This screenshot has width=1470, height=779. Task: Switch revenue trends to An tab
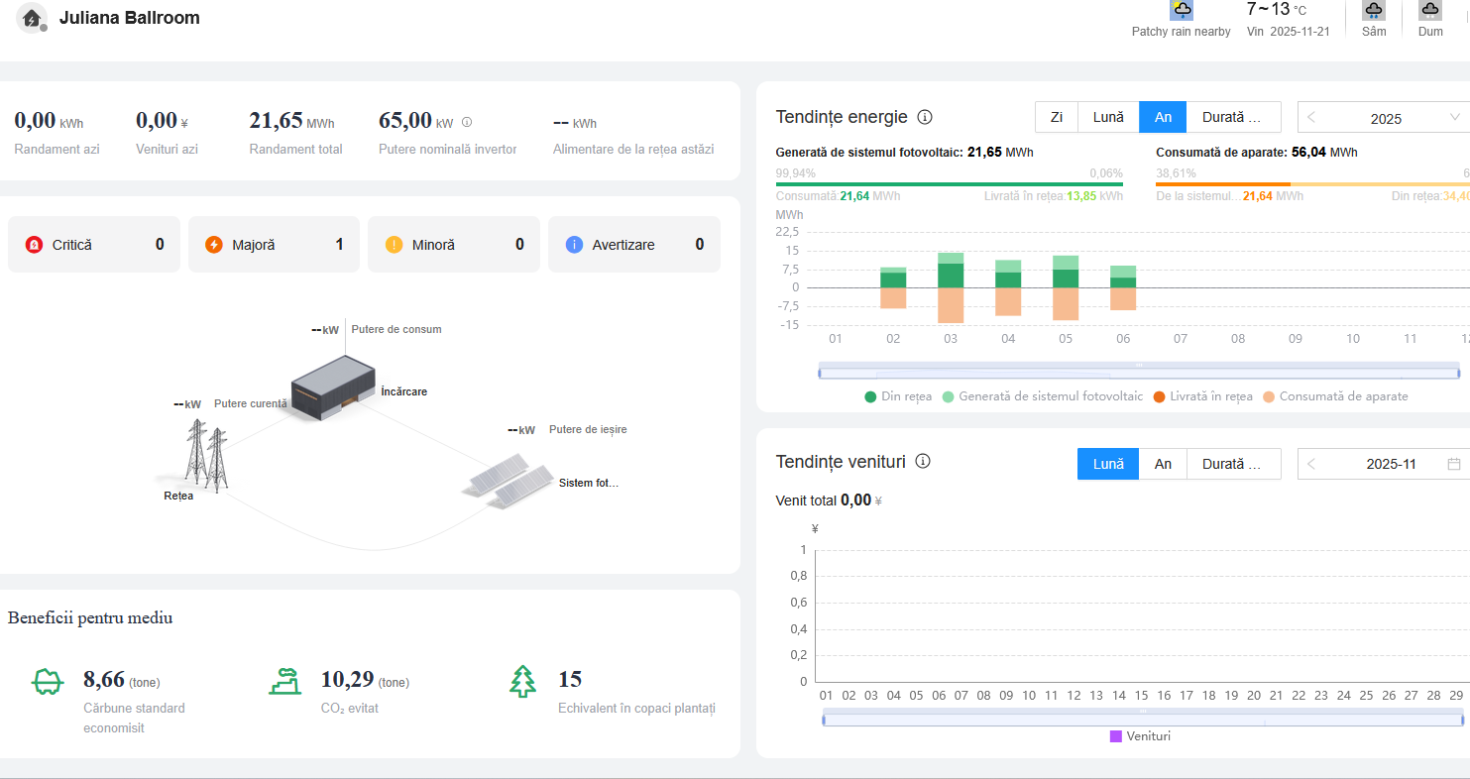click(1163, 464)
